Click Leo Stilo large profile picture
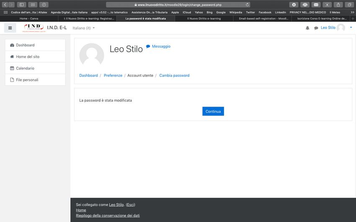 (x=91, y=56)
